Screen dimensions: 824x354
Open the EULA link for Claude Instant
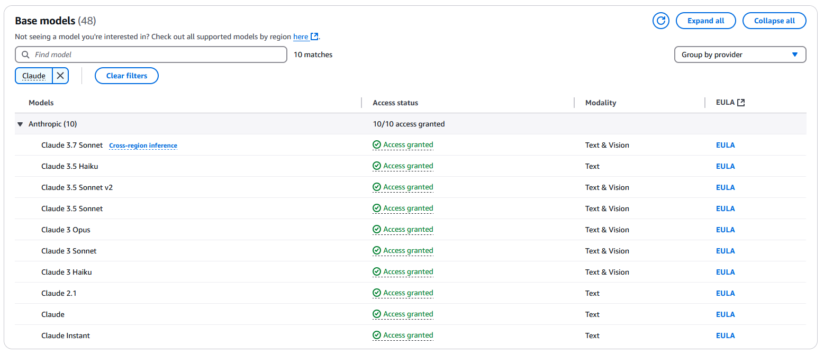pyautogui.click(x=725, y=335)
